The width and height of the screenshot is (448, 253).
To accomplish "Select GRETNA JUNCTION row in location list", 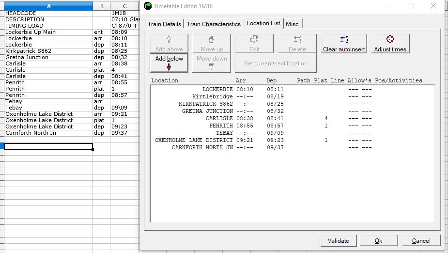I will [x=292, y=111].
